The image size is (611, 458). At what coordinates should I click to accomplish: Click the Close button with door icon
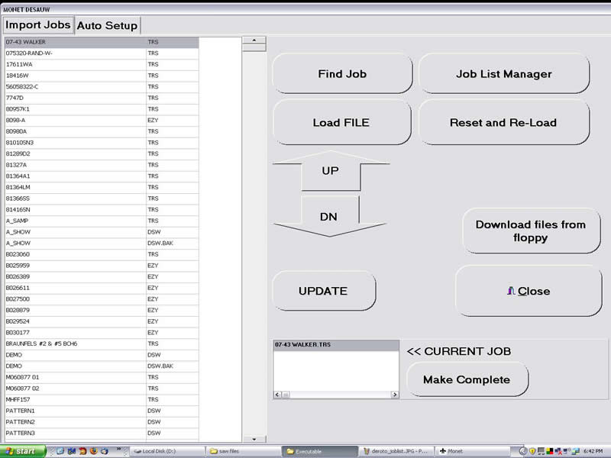coord(528,291)
